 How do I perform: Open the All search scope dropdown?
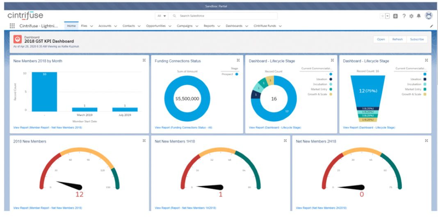pos(162,16)
